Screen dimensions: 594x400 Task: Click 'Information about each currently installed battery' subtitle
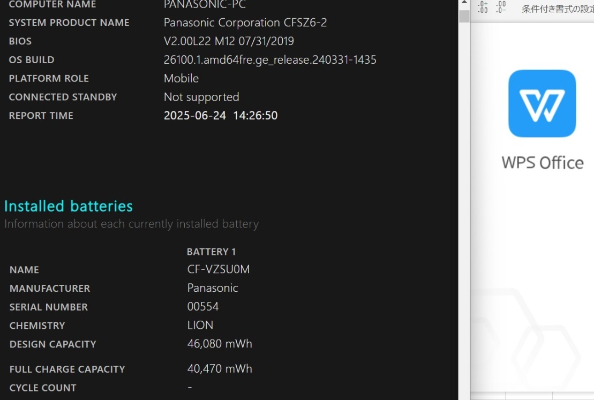point(131,224)
